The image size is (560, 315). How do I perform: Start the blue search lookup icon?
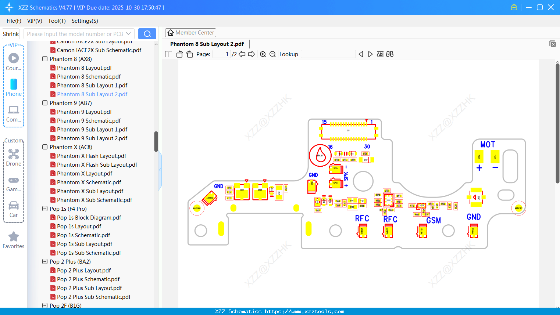coord(147,33)
